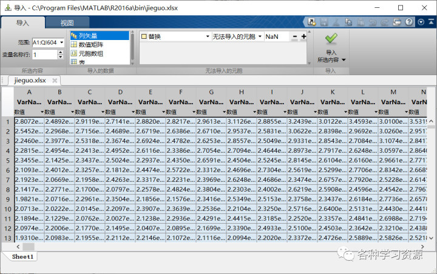Select the jieguo.xlsx document tab

click(30, 81)
